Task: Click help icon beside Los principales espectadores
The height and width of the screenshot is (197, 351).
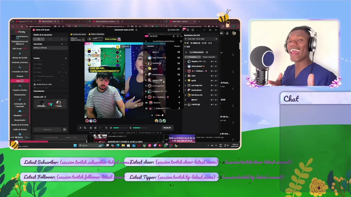Action: 181,41
